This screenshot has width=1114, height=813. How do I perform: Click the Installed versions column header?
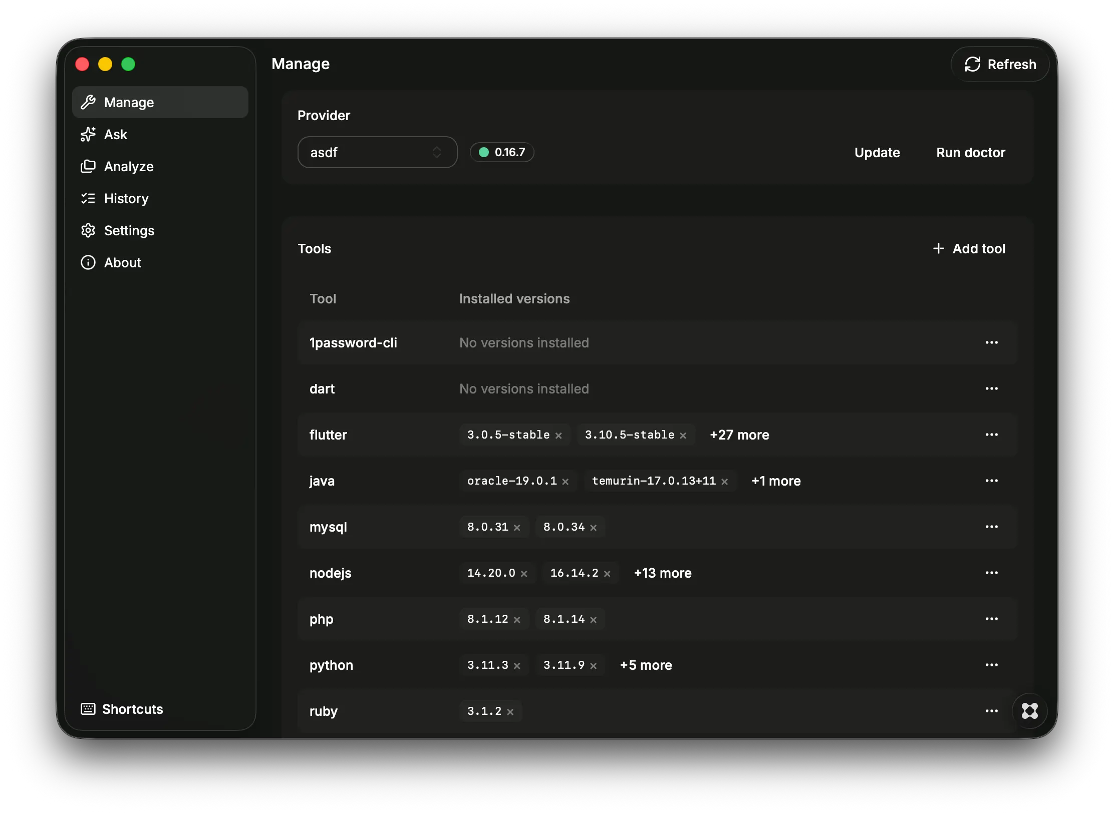coord(514,298)
